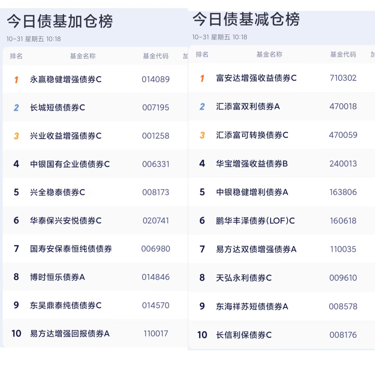Image resolution: width=375 pixels, height=375 pixels.
Task: Open 博时恒乐债券A row
Action: pyautogui.click(x=57, y=277)
